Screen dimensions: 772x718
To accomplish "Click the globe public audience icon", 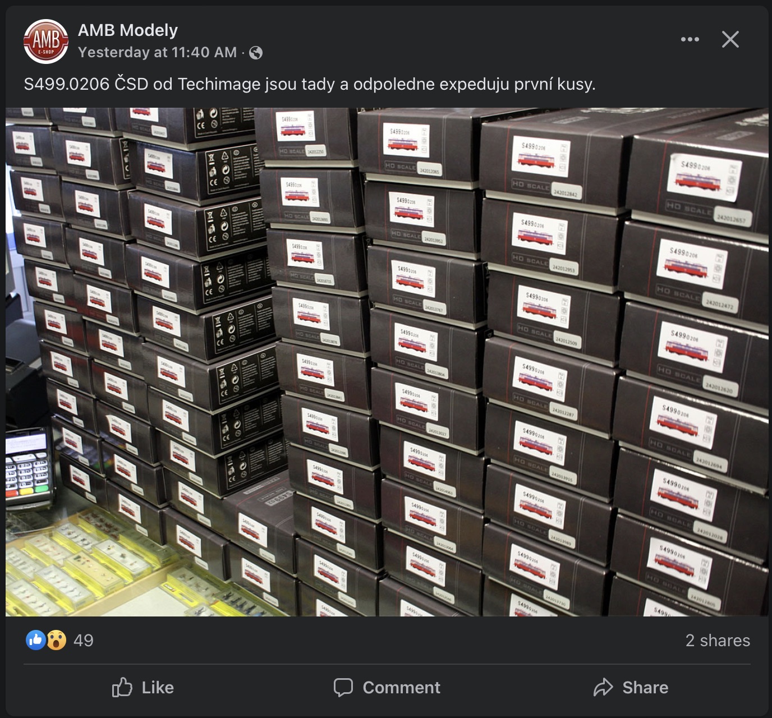I will pos(256,53).
